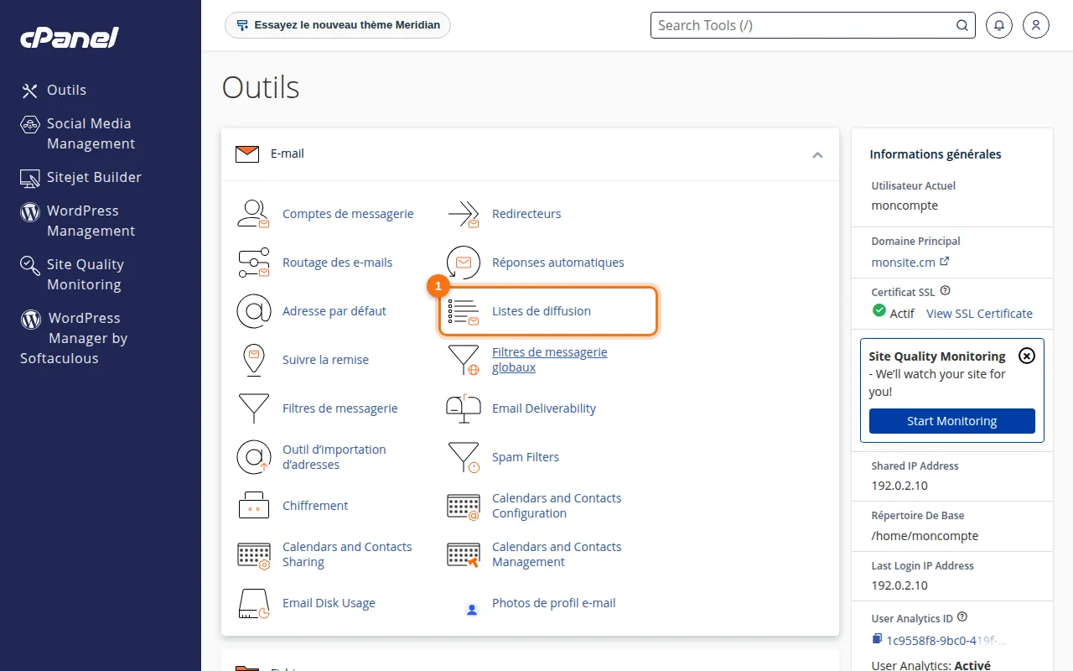Image resolution: width=1073 pixels, height=671 pixels.
Task: Click the Redirecteurs arrow icon
Action: [x=463, y=214]
